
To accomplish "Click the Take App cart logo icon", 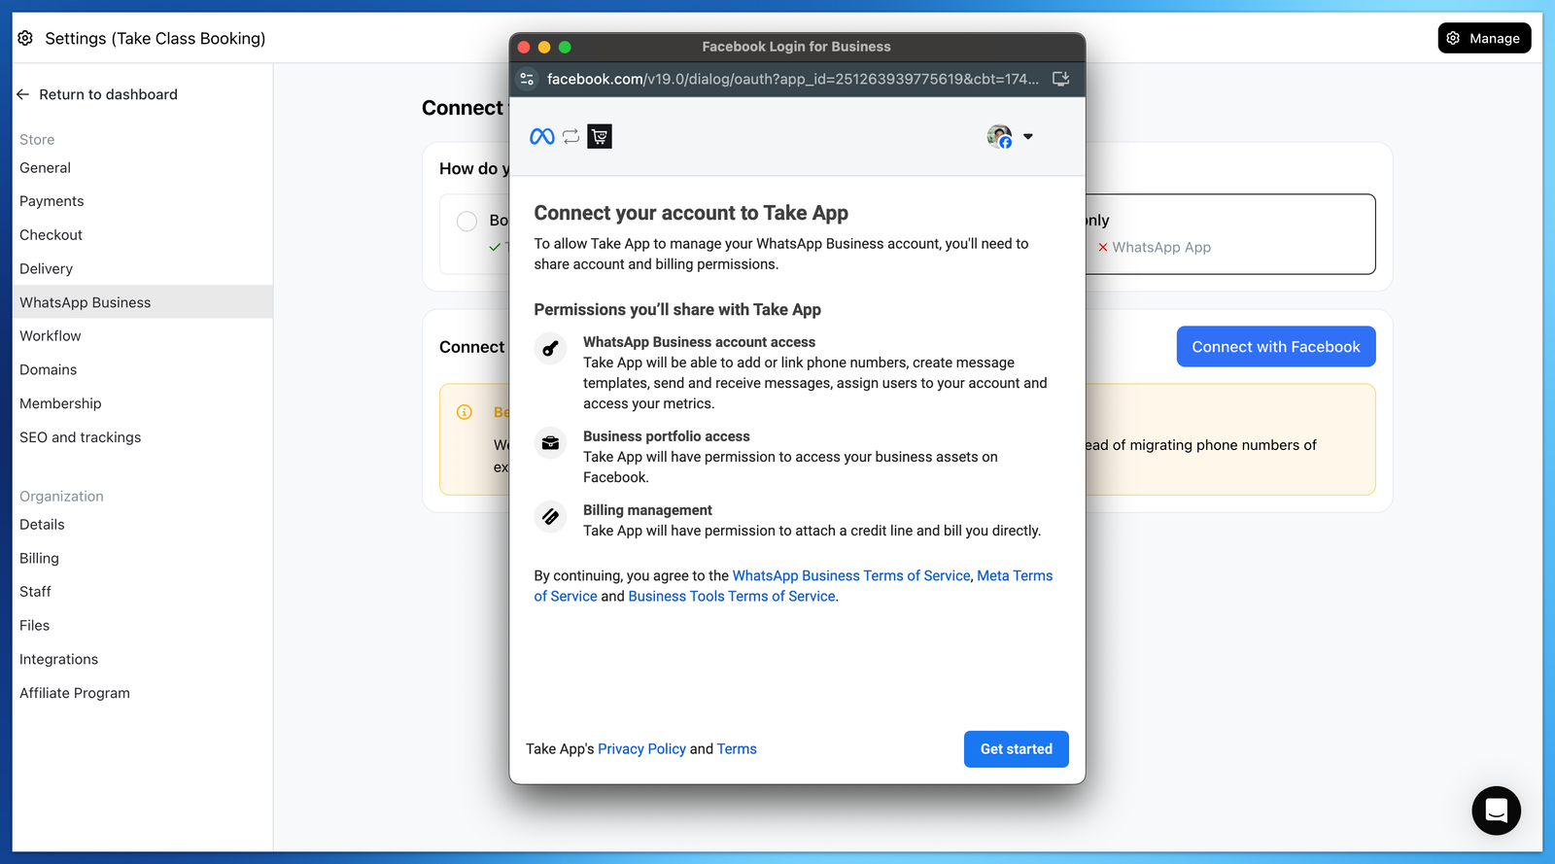I will tap(600, 137).
